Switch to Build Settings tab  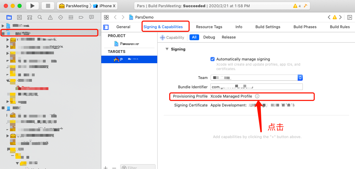(x=267, y=27)
